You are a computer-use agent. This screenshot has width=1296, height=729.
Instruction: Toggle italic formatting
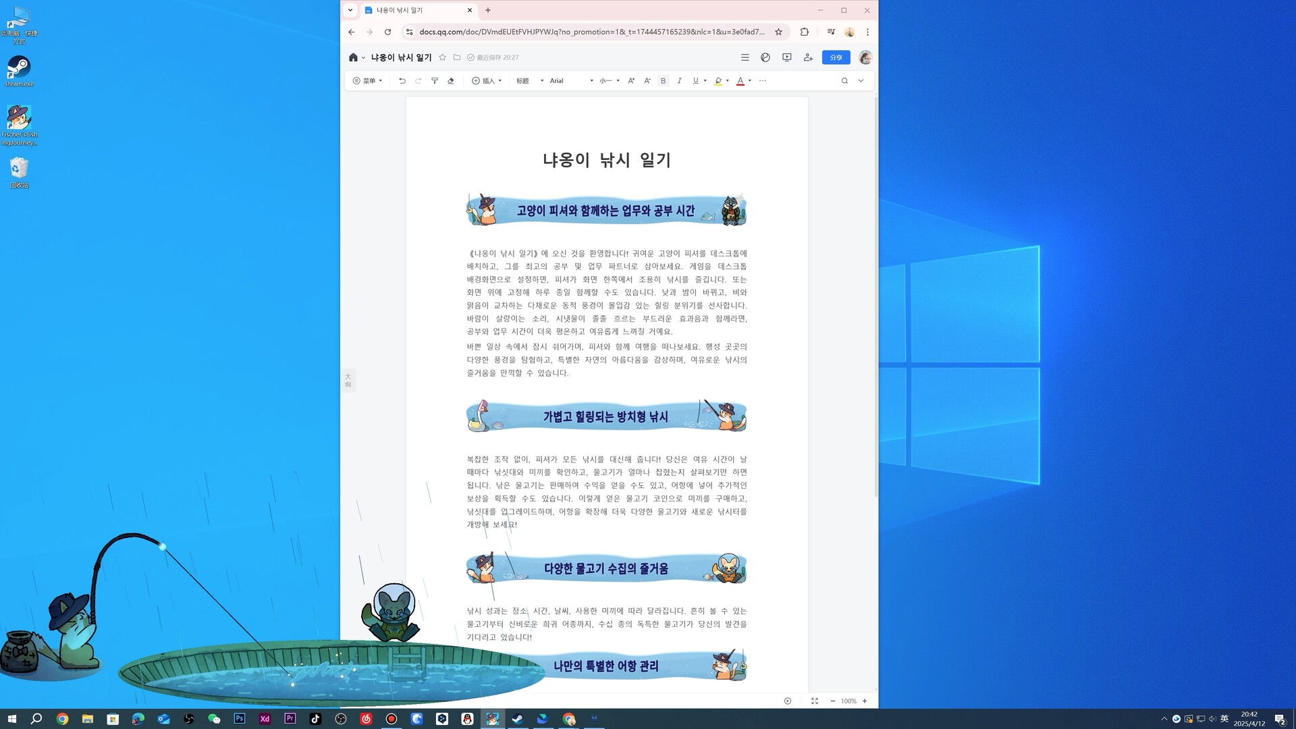[680, 81]
